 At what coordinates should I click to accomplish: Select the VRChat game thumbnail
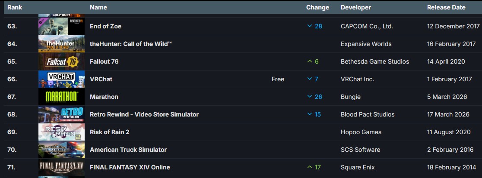61,79
